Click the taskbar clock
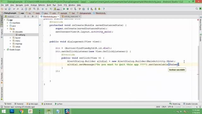Image resolution: width=202 pixels, height=114 pixels. pos(196,111)
